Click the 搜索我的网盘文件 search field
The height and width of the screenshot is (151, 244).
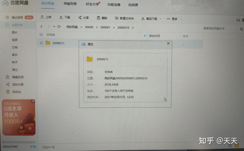[219, 28]
